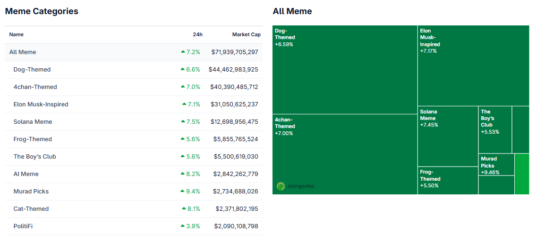This screenshot has height=240, width=536.
Task: Sort table by Name column header
Action: coord(17,34)
